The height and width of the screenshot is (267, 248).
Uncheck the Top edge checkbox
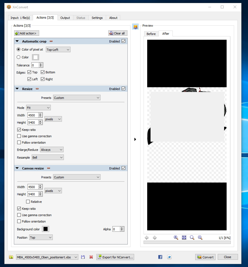point(29,72)
